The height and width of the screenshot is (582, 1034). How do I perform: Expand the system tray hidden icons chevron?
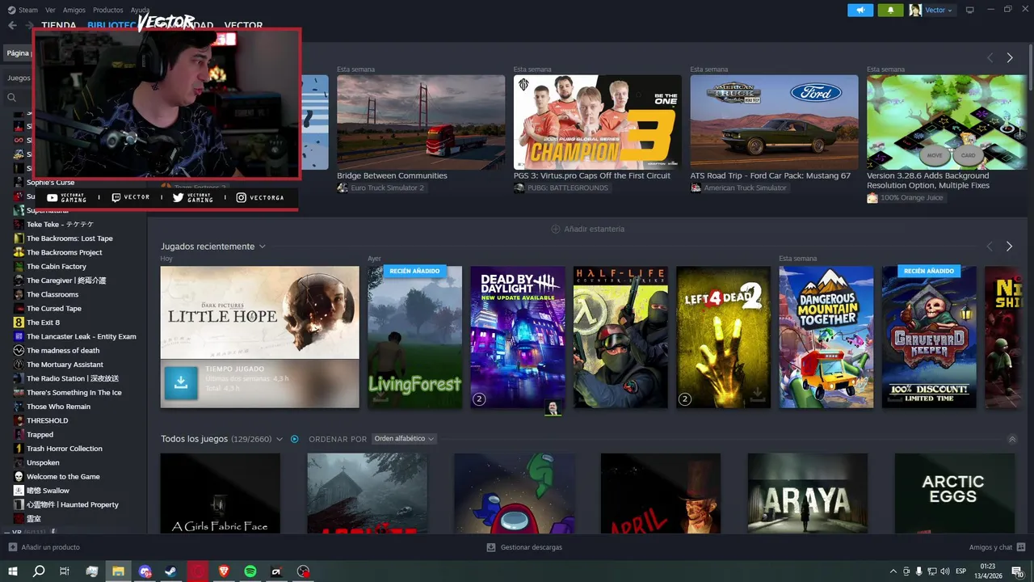point(893,571)
